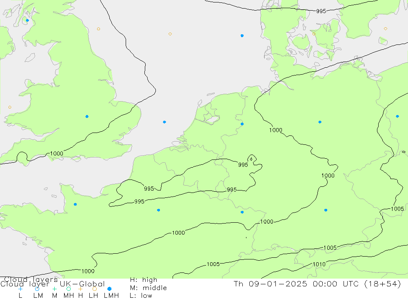408x299 pixels.
Task: Select the blue dot near the French-German border
Action: (242, 213)
